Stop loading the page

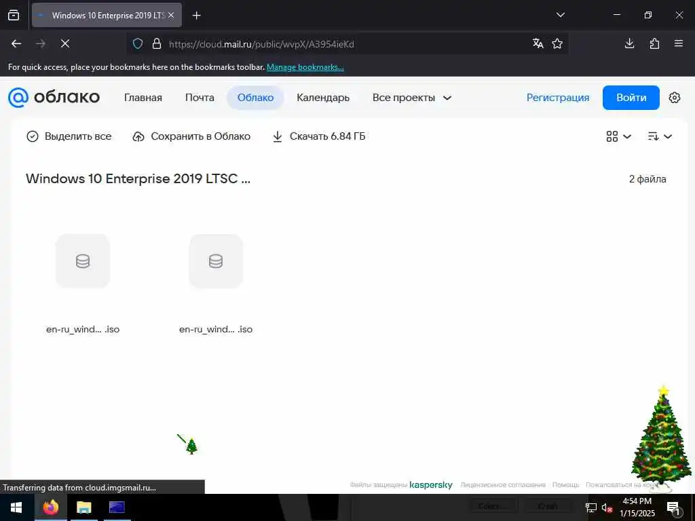click(x=65, y=43)
